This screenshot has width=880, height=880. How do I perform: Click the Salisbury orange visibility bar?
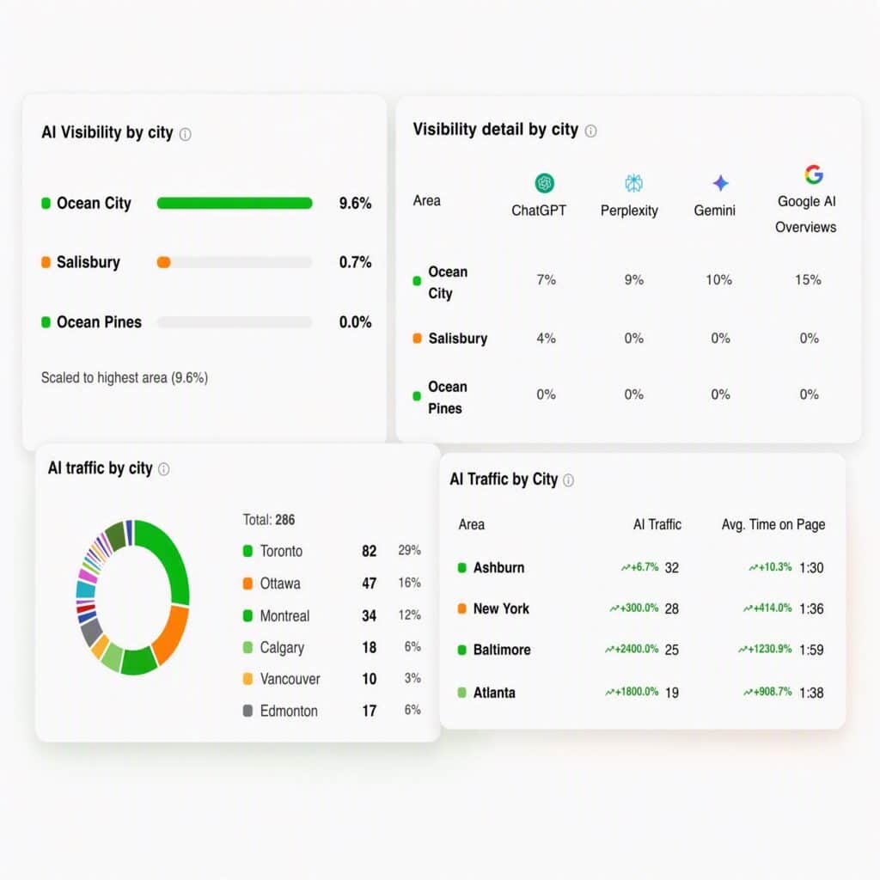[x=164, y=262]
